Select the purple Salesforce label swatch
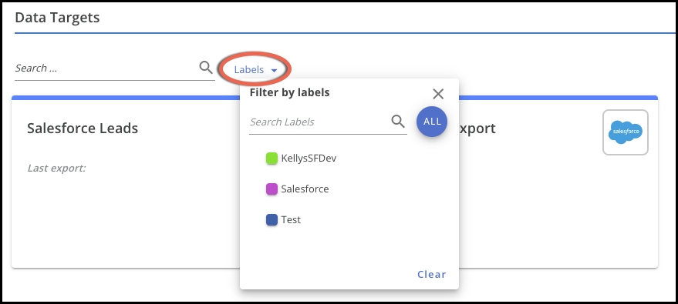678x304 pixels. pos(272,189)
